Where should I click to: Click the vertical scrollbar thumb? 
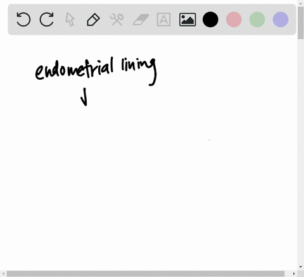tap(301, 23)
